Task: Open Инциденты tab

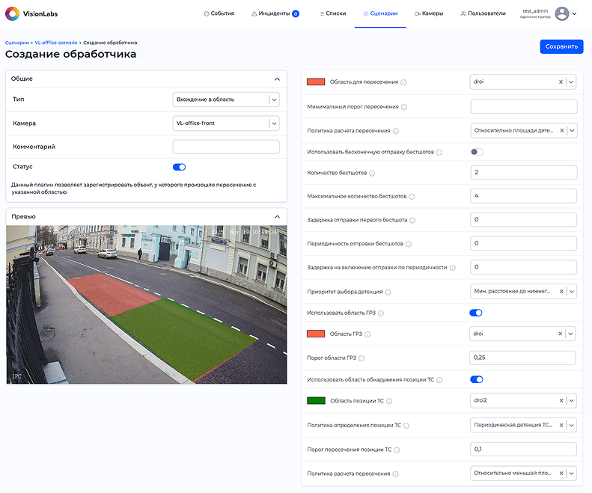Action: click(275, 13)
